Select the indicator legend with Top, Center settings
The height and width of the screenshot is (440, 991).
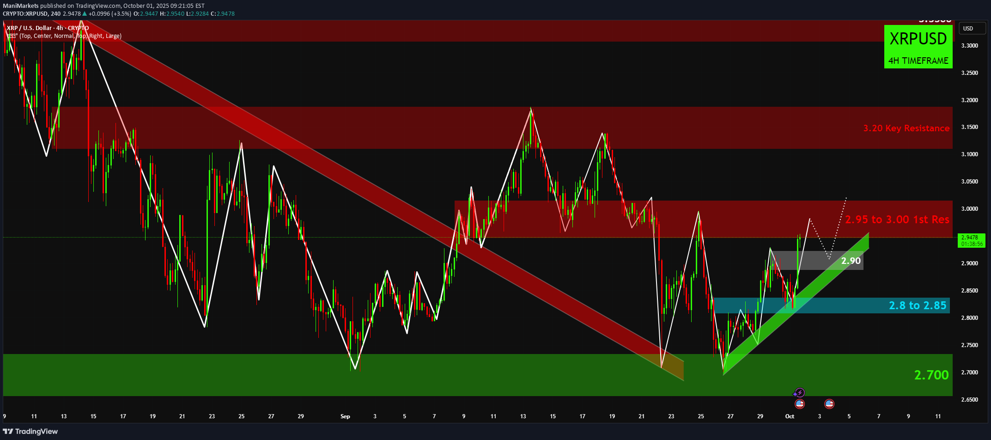tap(65, 36)
